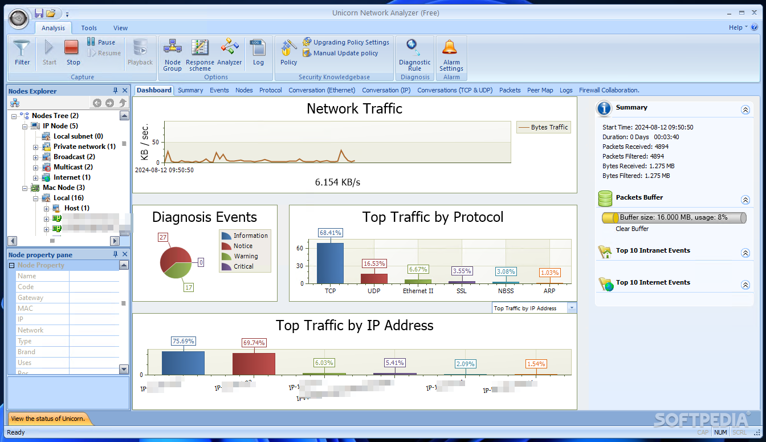Open the Summary tab
This screenshot has width=766, height=442.
tap(190, 90)
